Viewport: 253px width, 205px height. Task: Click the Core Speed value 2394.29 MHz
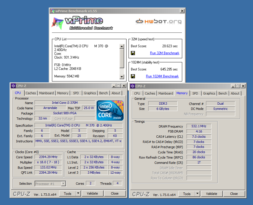point(48,157)
